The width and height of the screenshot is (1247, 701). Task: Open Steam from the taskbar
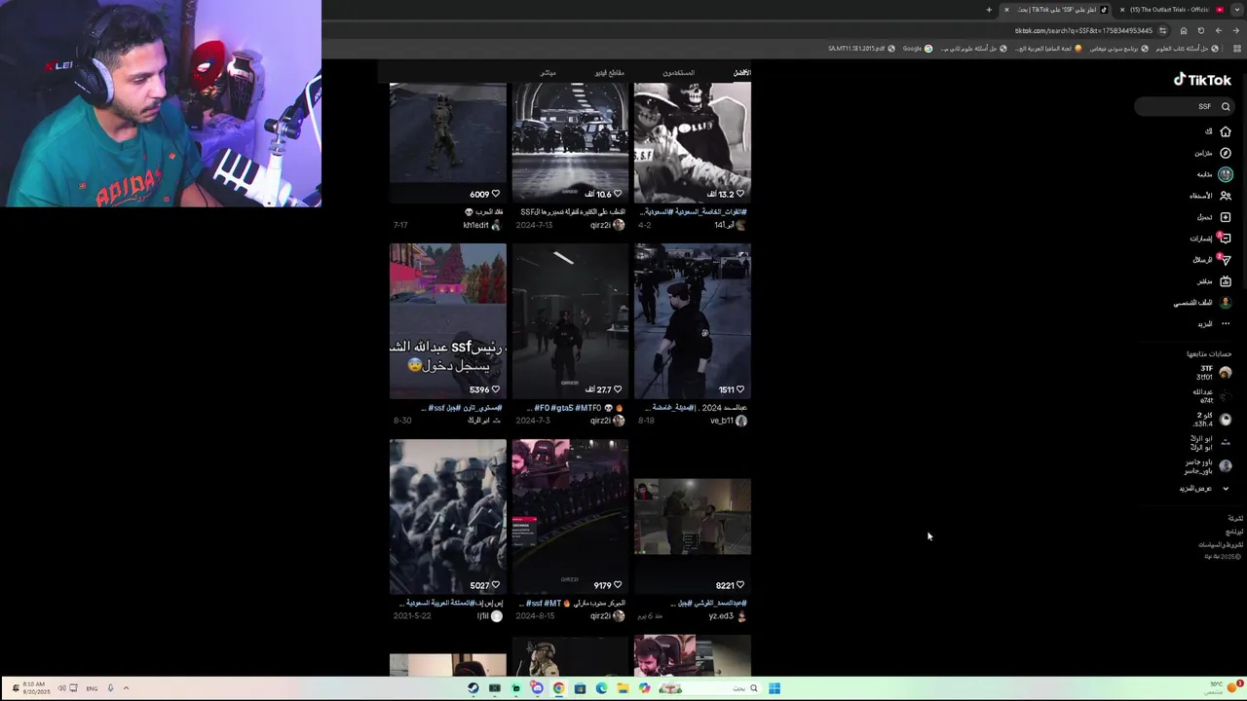(x=472, y=688)
